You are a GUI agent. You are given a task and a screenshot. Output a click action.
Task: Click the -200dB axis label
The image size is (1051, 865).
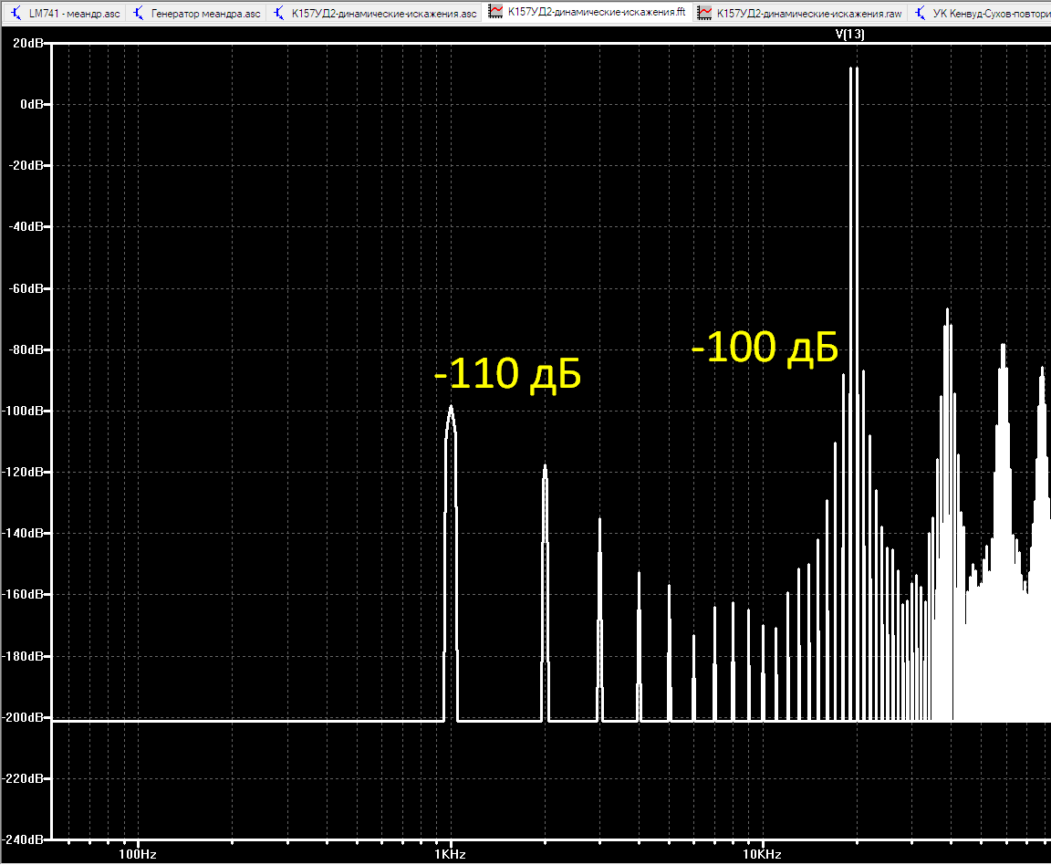pyautogui.click(x=24, y=717)
